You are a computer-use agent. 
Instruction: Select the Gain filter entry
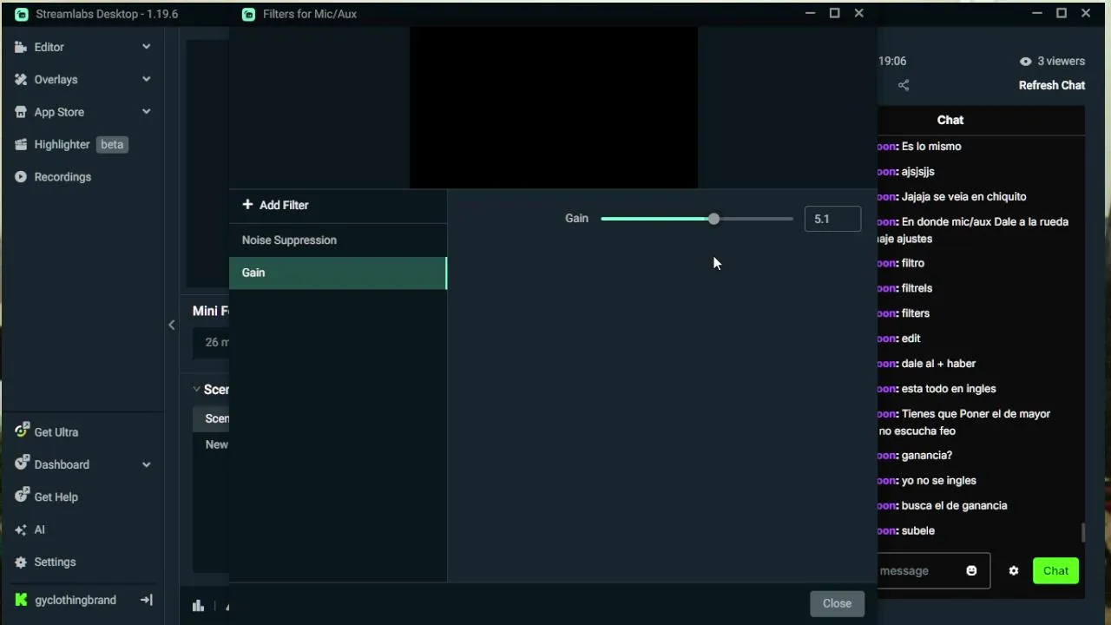click(x=338, y=273)
